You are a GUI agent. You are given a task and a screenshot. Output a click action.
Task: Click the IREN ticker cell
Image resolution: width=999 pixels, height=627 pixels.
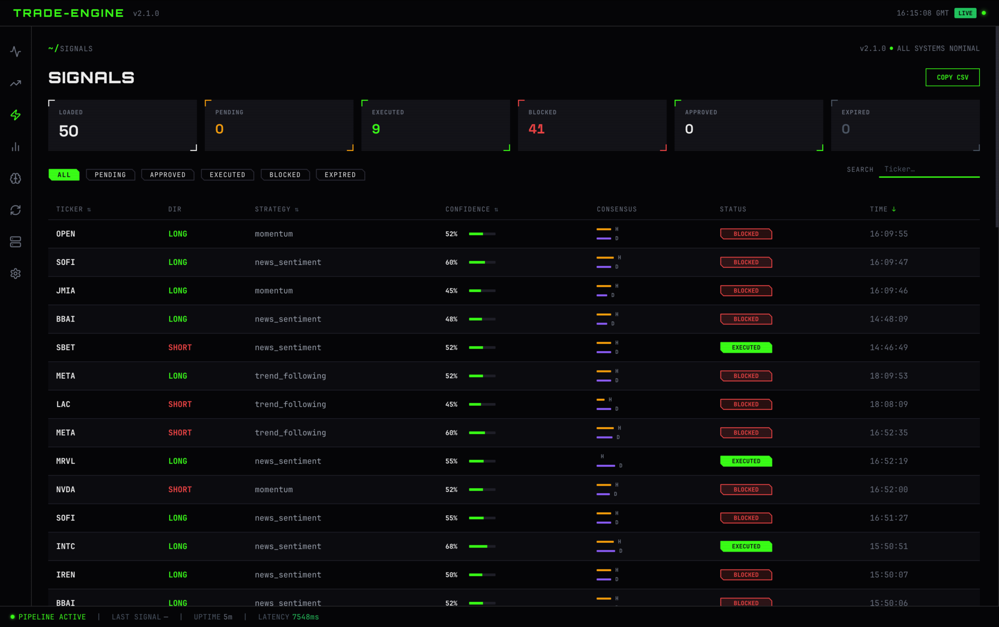click(66, 575)
